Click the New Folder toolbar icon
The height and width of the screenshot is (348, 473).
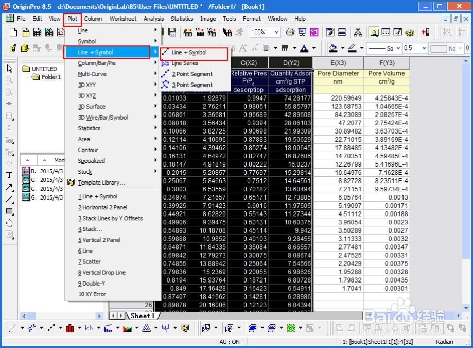(25, 32)
